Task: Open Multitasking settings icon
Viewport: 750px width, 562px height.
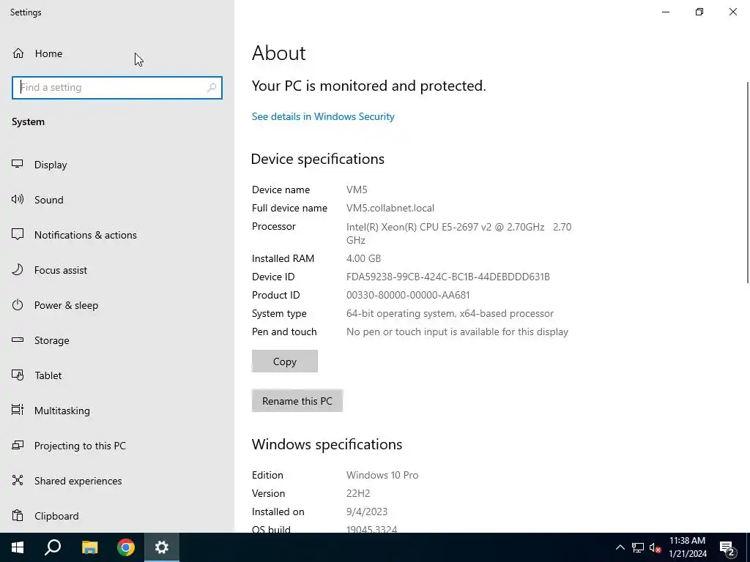Action: tap(18, 410)
